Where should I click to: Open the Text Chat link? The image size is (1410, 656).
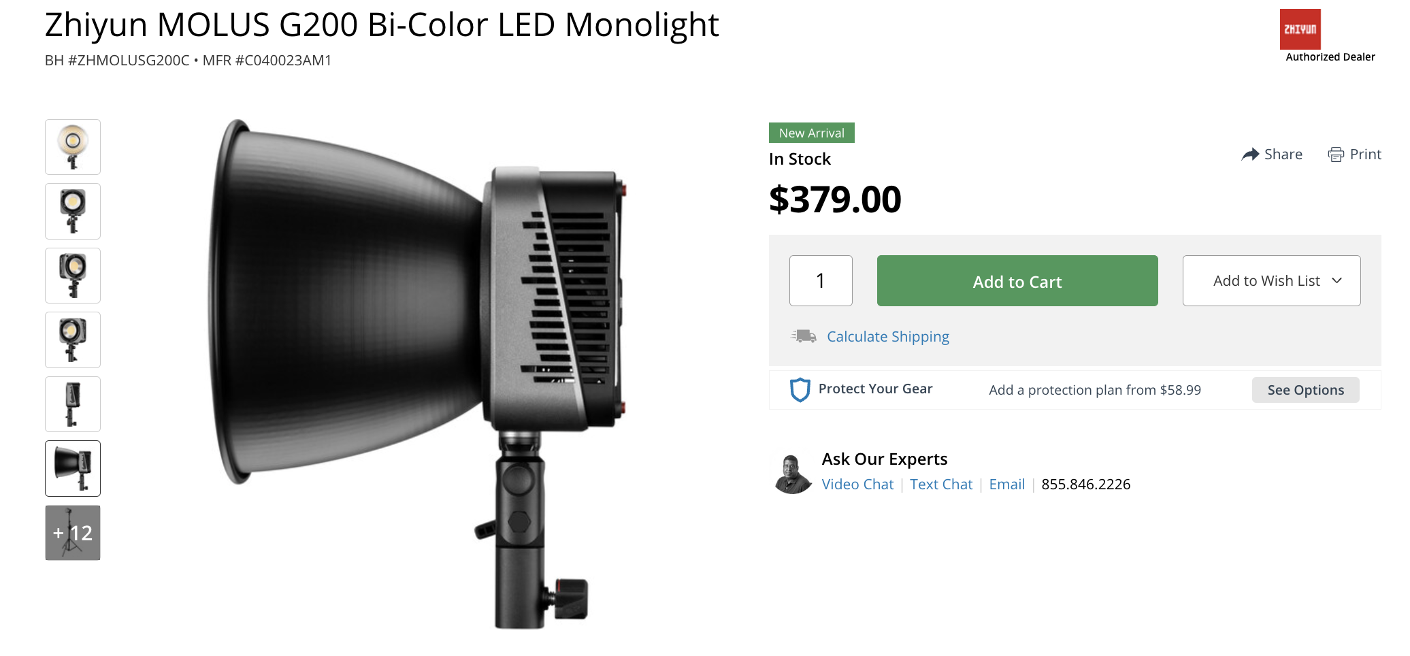(x=941, y=485)
